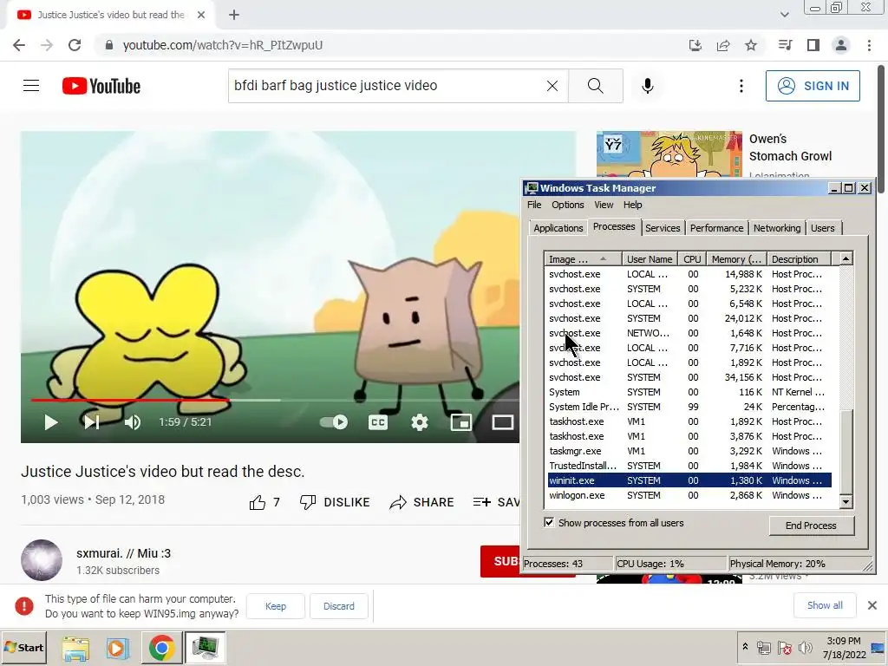Open Task Manager Options menu

point(567,205)
